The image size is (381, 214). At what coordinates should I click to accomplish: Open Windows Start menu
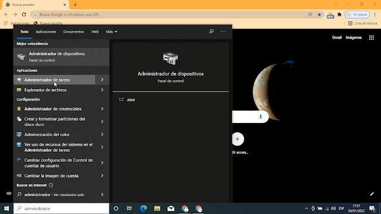7,209
